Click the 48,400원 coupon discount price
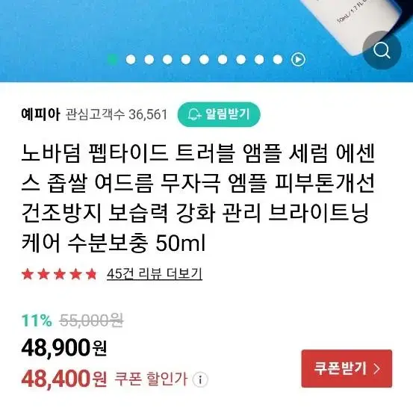Viewport: 413px width, 413px height. pyautogui.click(x=64, y=379)
